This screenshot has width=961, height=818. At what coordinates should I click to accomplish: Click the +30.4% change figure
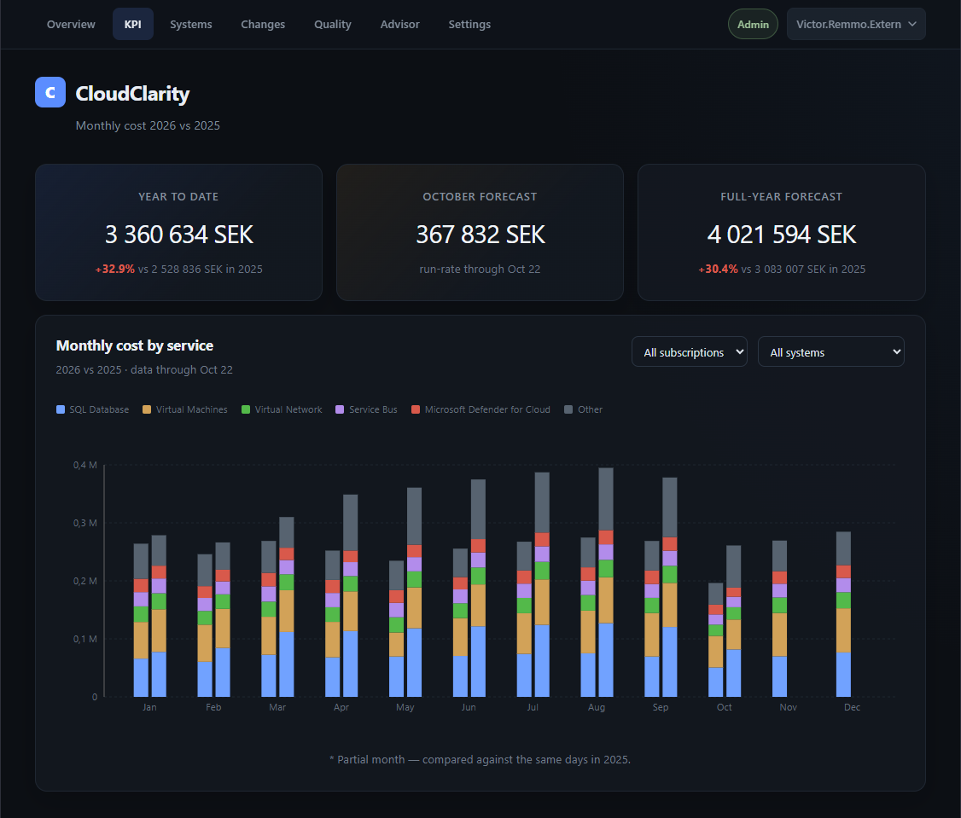tap(719, 269)
